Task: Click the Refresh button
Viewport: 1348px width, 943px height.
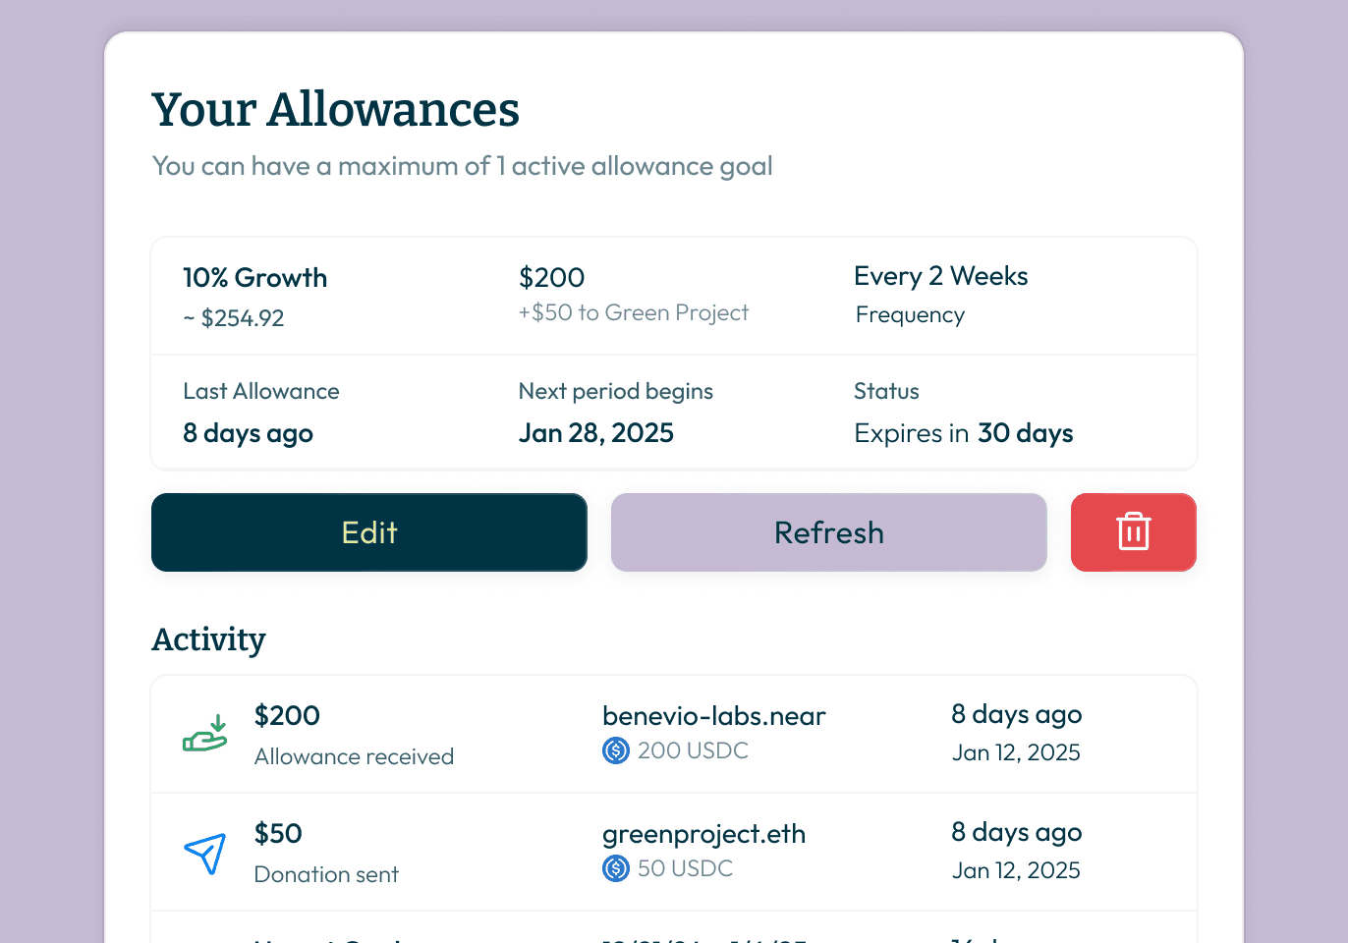Action: (829, 531)
